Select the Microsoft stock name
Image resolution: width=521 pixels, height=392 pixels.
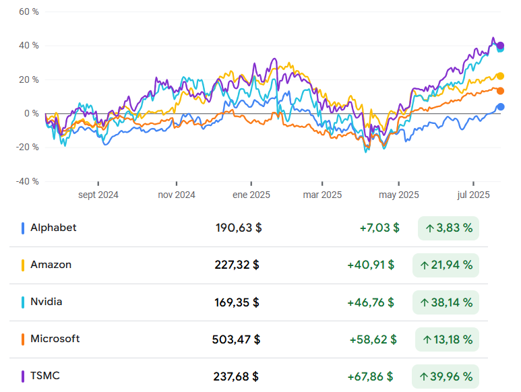point(55,339)
